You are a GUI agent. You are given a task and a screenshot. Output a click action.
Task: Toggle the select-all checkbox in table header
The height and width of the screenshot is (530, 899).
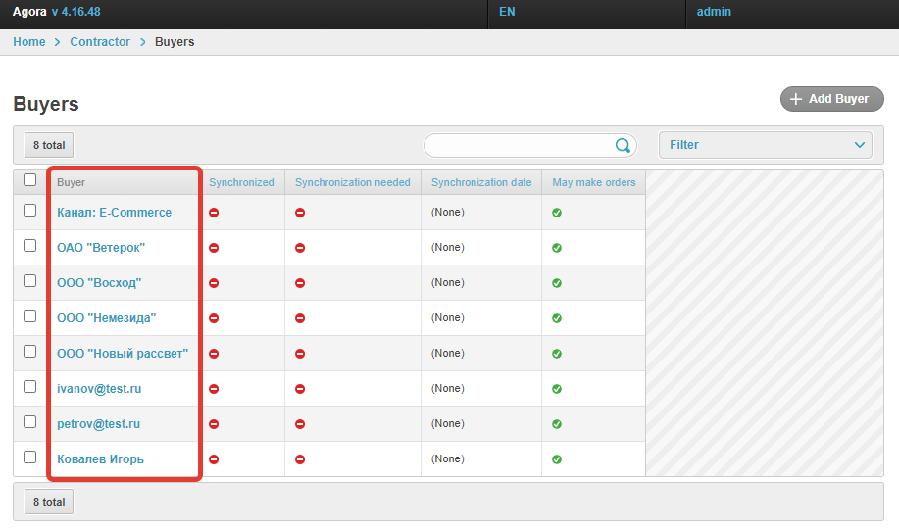[x=30, y=180]
